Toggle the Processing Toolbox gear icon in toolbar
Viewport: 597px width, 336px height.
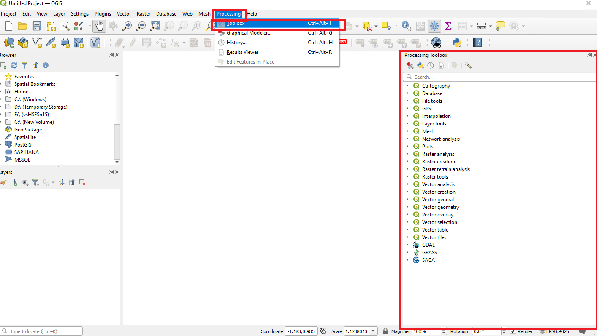434,26
